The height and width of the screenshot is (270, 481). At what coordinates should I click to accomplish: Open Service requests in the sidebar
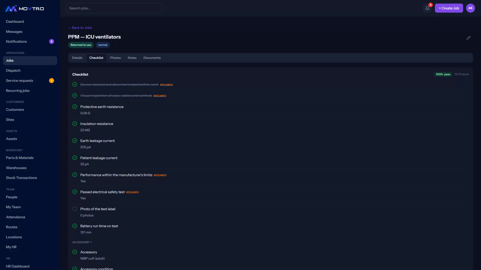[x=30, y=80]
